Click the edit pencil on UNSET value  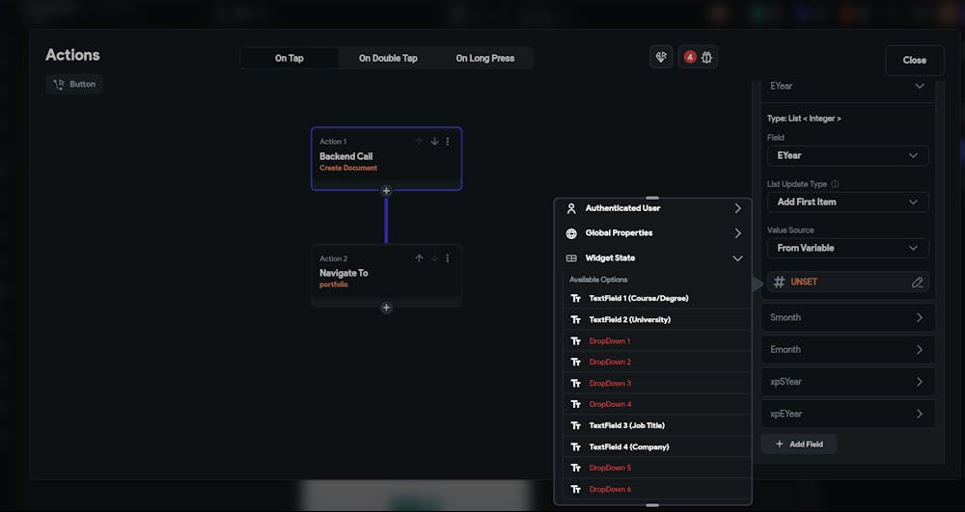(917, 283)
